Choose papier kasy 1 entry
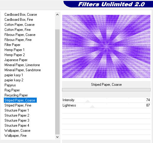Viewport: 153px width, 143px height. (x=14, y=75)
